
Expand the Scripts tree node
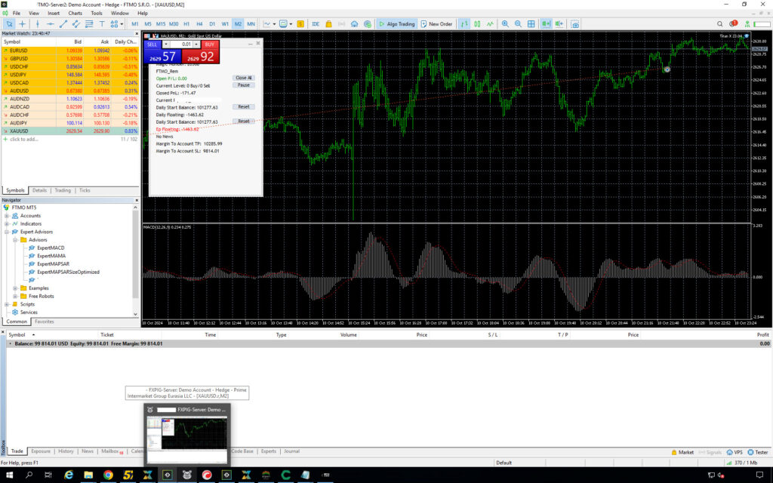click(x=7, y=304)
